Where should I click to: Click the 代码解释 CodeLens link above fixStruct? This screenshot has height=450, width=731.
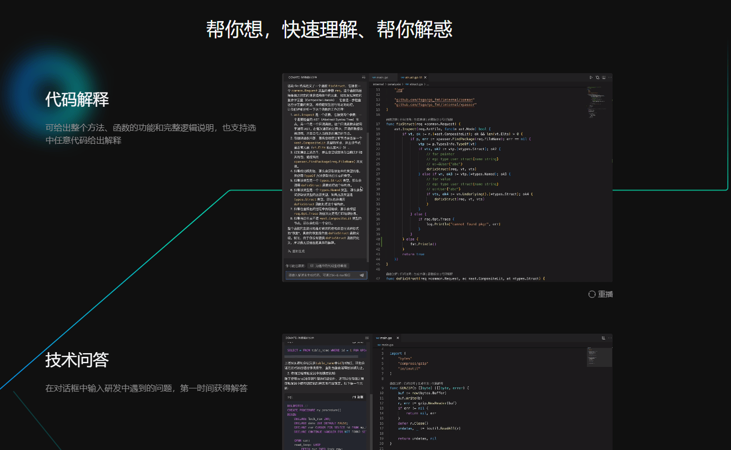[448, 119]
